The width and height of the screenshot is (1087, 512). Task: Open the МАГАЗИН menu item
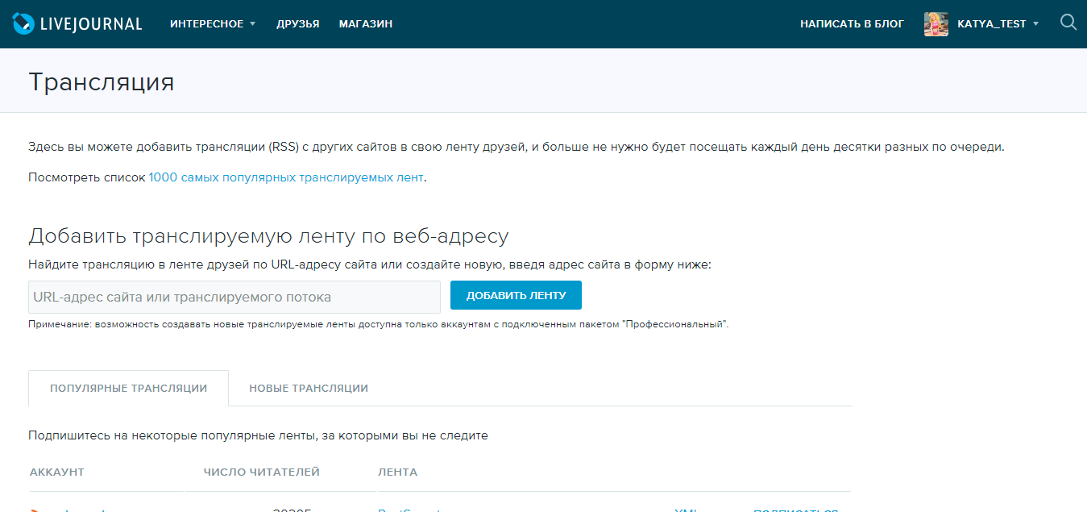pyautogui.click(x=365, y=23)
